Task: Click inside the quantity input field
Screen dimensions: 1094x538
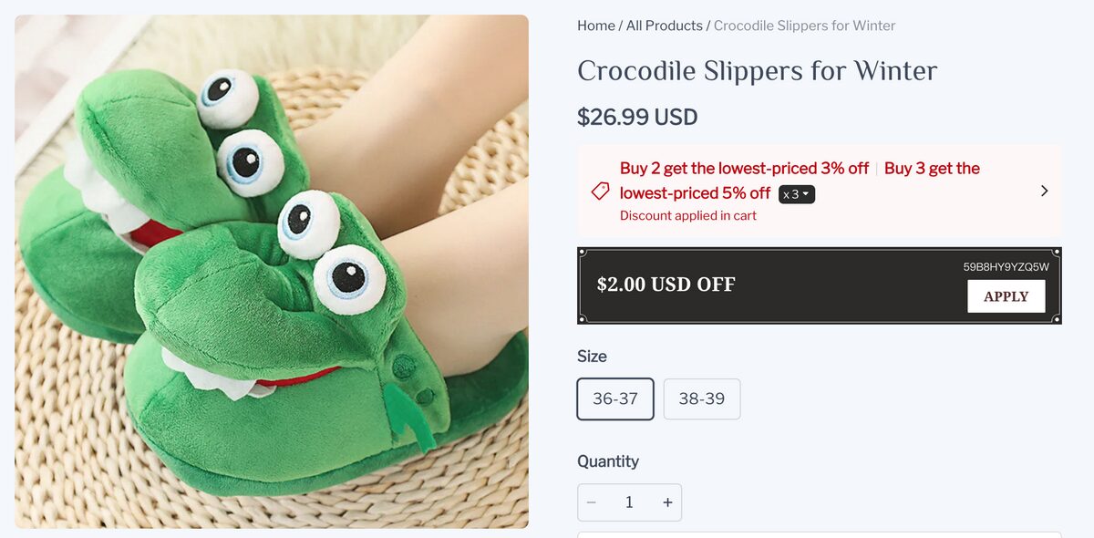Action: point(629,502)
